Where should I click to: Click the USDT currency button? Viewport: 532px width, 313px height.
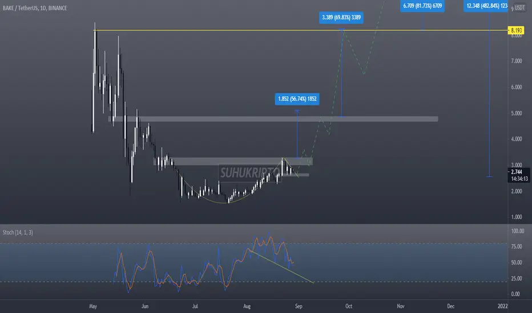coord(520,7)
